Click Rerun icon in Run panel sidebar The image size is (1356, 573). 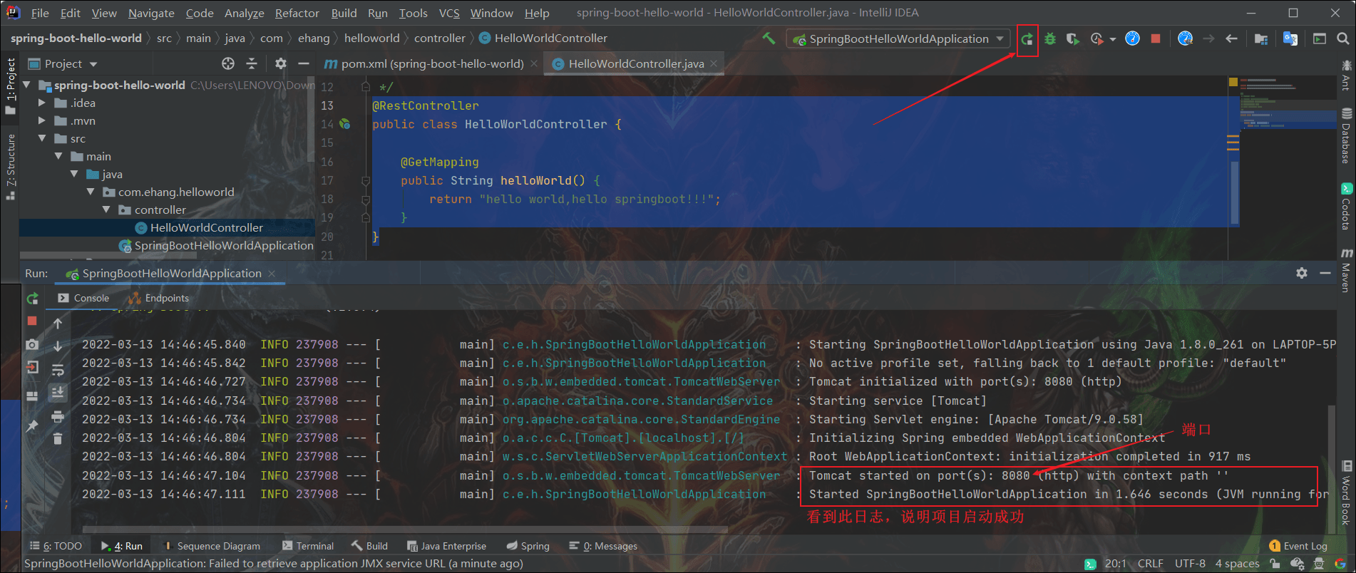(x=32, y=299)
